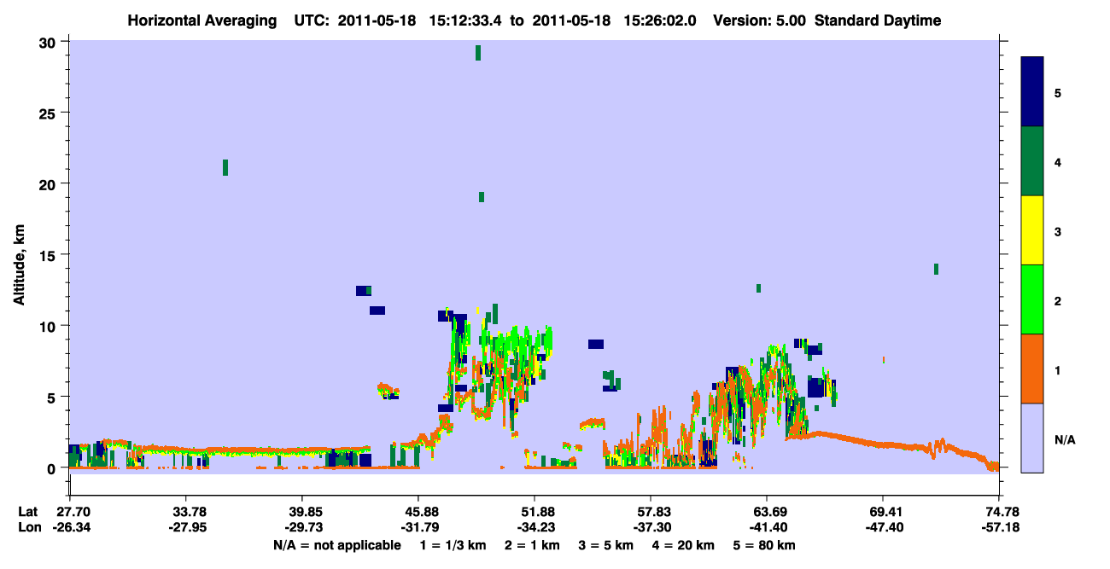
Task: Click the 'Lat' axis row label
Action: click(27, 512)
